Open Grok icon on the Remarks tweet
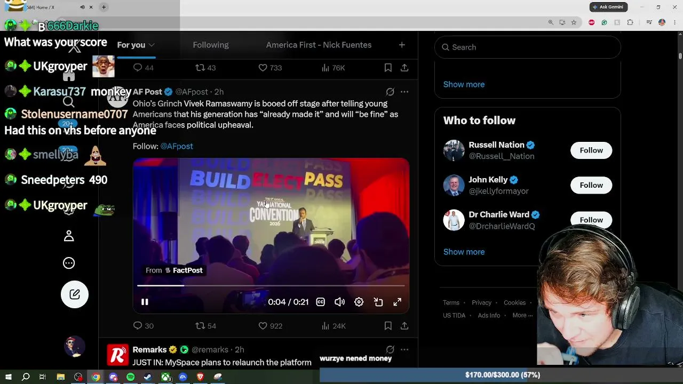Screen dimensions: 683x384 pyautogui.click(x=390, y=350)
